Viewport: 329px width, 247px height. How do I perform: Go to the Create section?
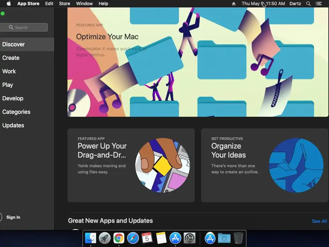coord(27,58)
